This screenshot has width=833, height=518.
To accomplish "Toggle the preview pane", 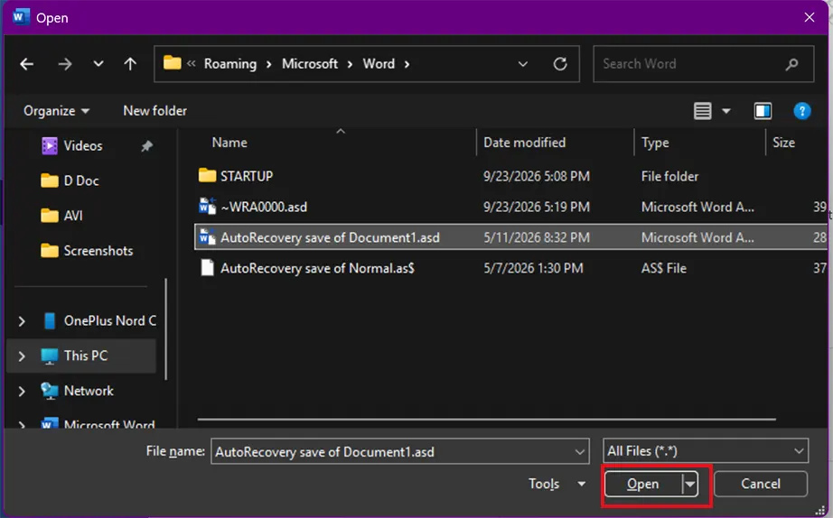I will 763,111.
